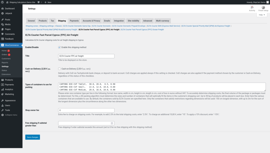The height and width of the screenshot is (153, 270).
Task: Click the plus New icon in the admin bar
Action: (x=45, y=2)
